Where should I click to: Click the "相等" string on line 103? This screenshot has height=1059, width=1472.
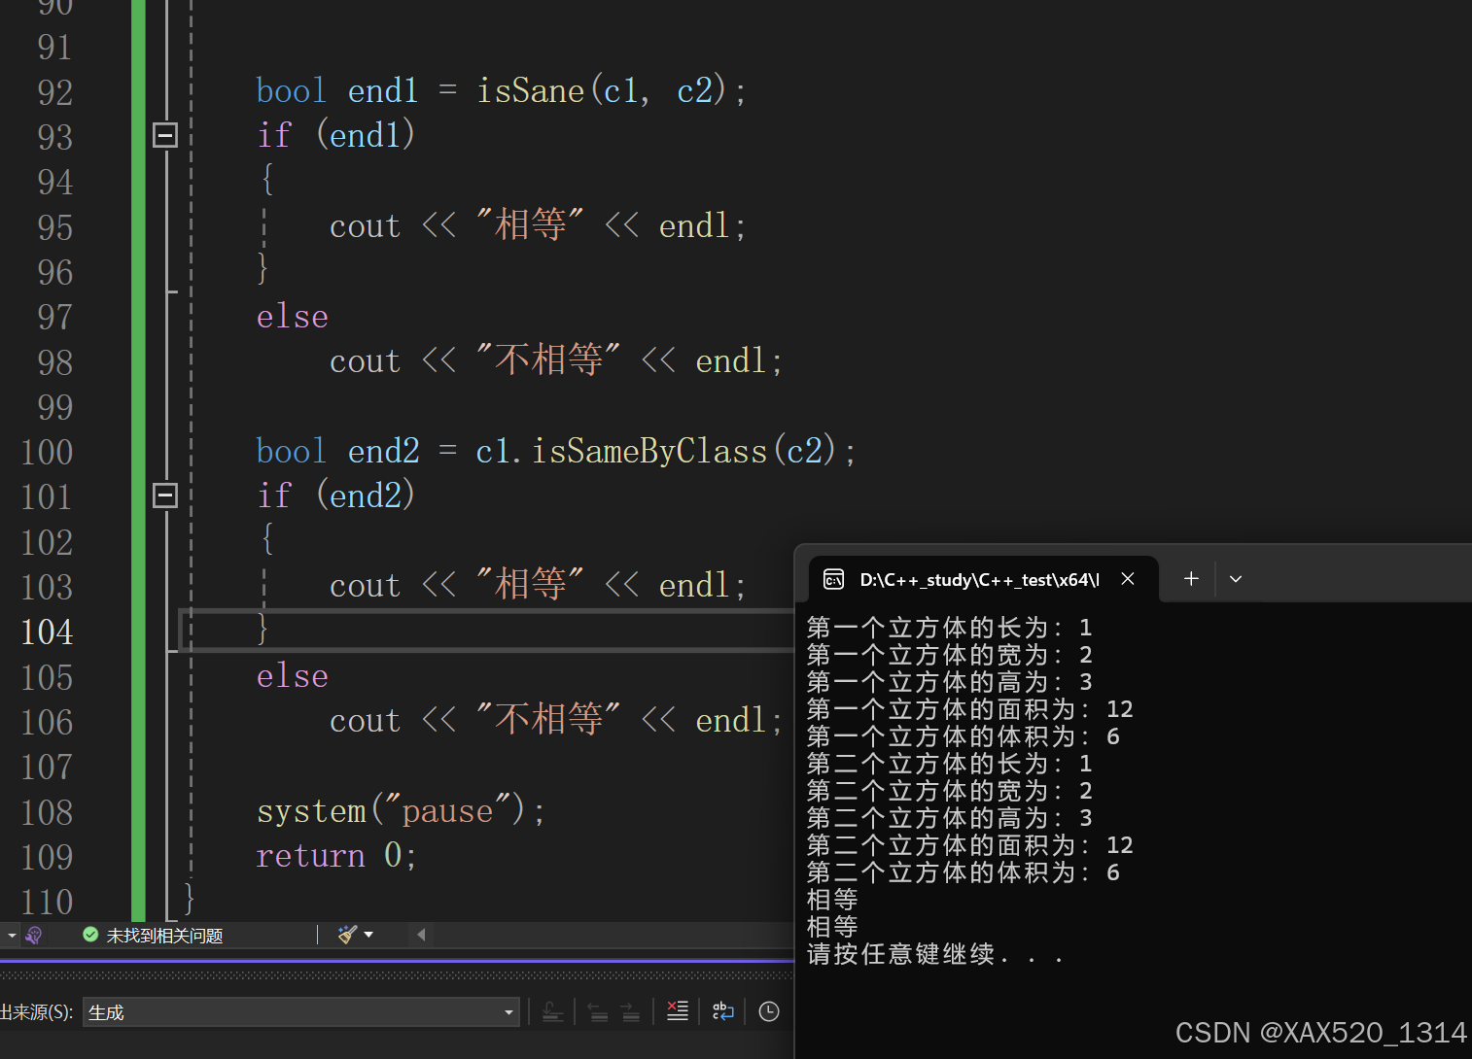[x=530, y=584]
